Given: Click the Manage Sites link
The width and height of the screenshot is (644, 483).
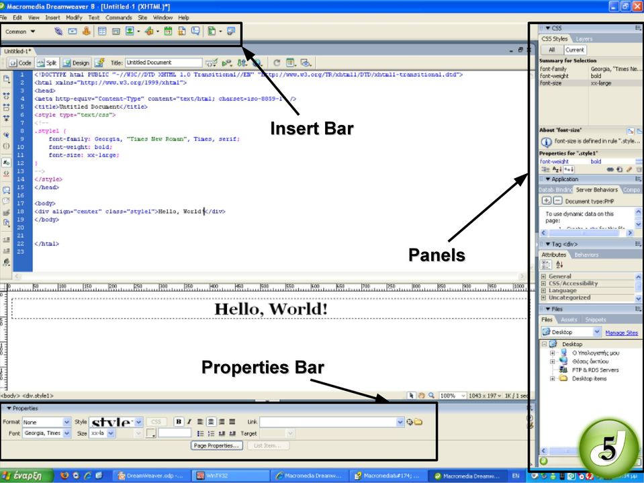Looking at the screenshot, I should point(621,333).
